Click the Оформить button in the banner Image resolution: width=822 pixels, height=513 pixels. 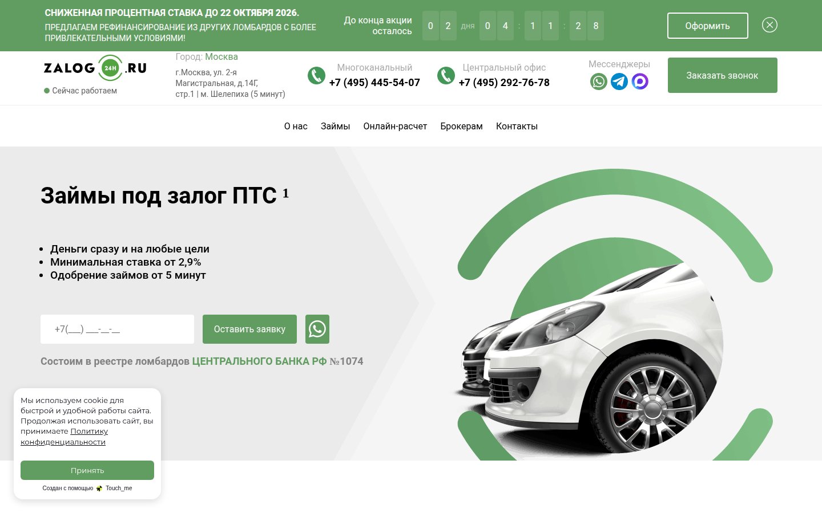[708, 26]
